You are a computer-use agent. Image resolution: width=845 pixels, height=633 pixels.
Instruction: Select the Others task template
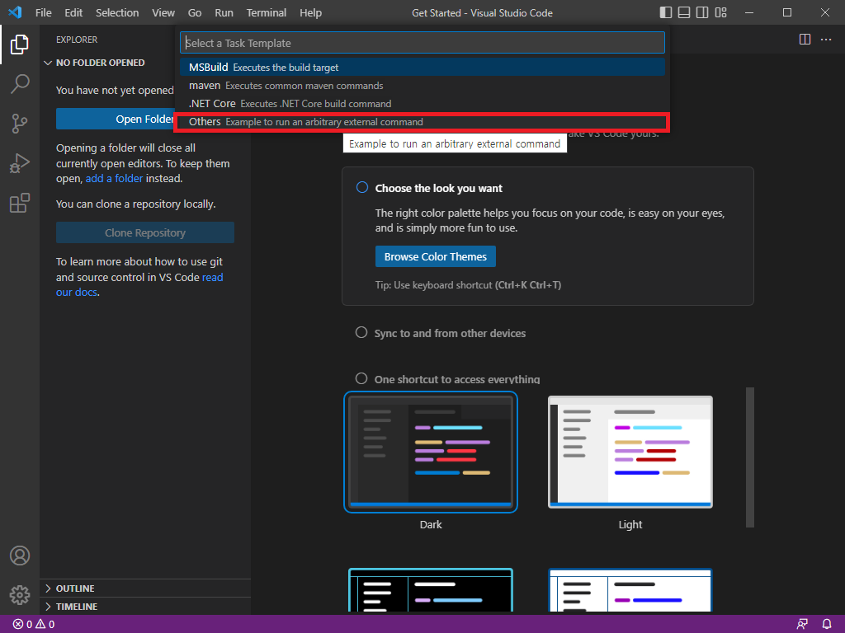coord(422,122)
